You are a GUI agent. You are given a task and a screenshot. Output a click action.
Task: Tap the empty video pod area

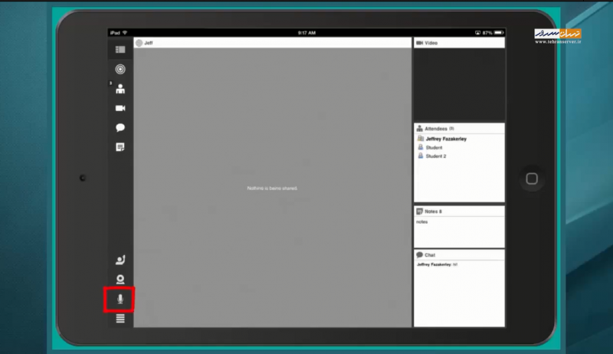point(459,84)
